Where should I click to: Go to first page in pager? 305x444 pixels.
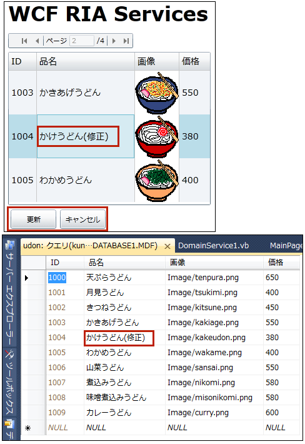tap(24, 41)
